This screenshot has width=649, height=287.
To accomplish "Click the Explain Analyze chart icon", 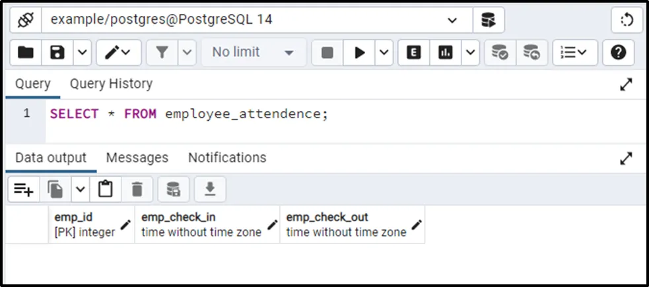I will [x=446, y=53].
